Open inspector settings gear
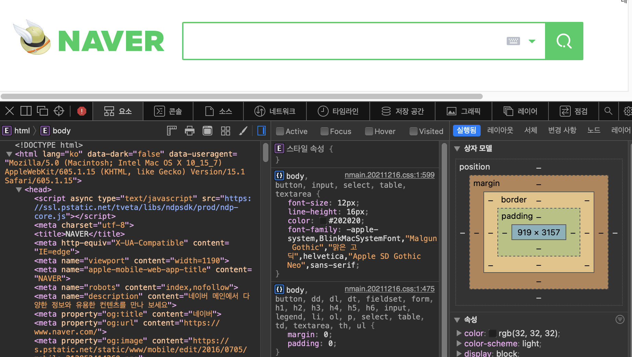632x357 pixels. (x=628, y=111)
